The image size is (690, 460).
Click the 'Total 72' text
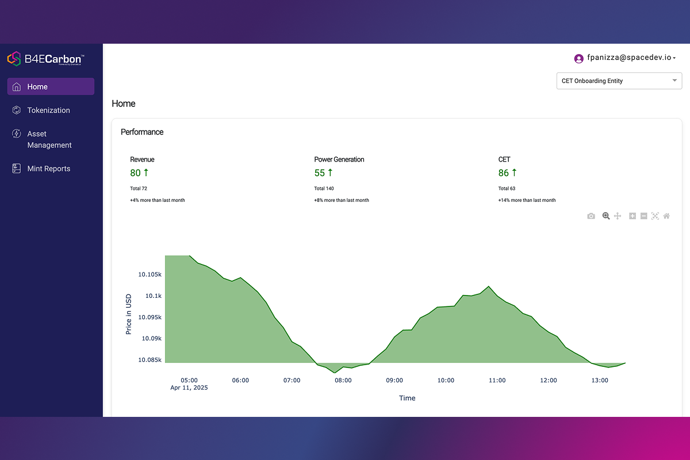coord(139,189)
